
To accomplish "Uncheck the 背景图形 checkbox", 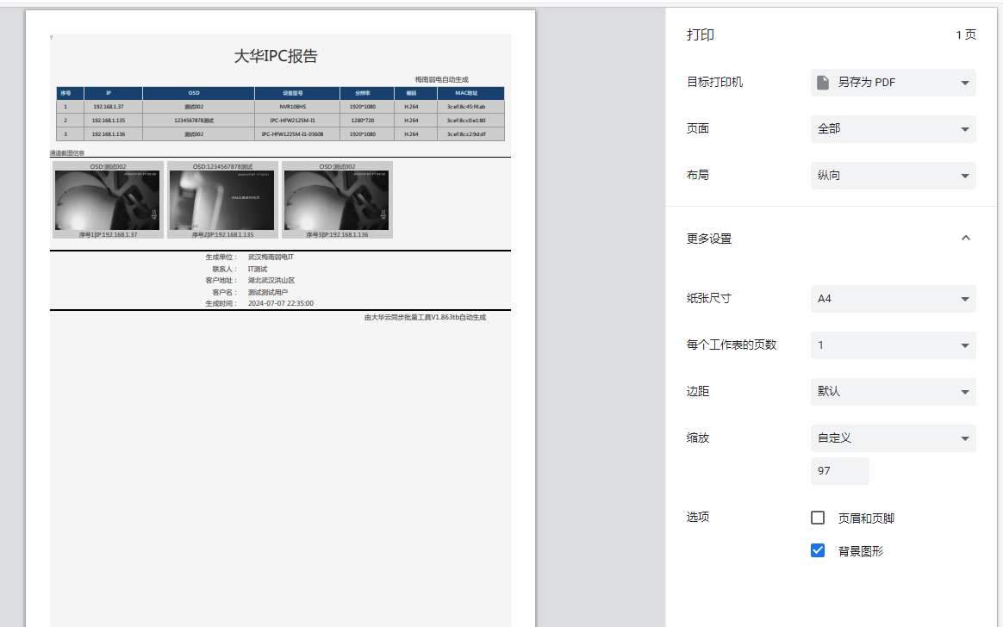I will tap(818, 550).
